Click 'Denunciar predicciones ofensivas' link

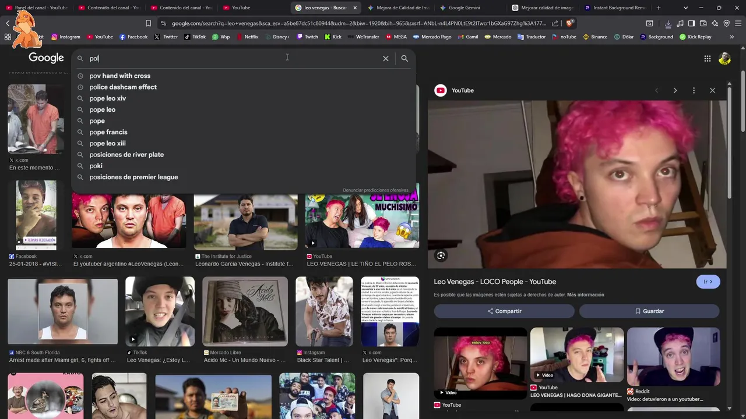375,190
